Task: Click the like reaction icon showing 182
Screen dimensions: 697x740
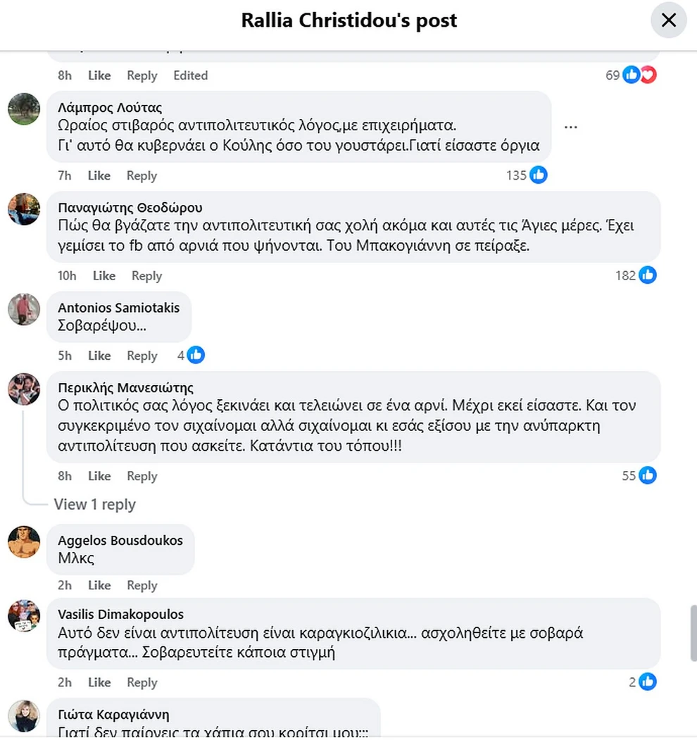Action: pos(648,275)
